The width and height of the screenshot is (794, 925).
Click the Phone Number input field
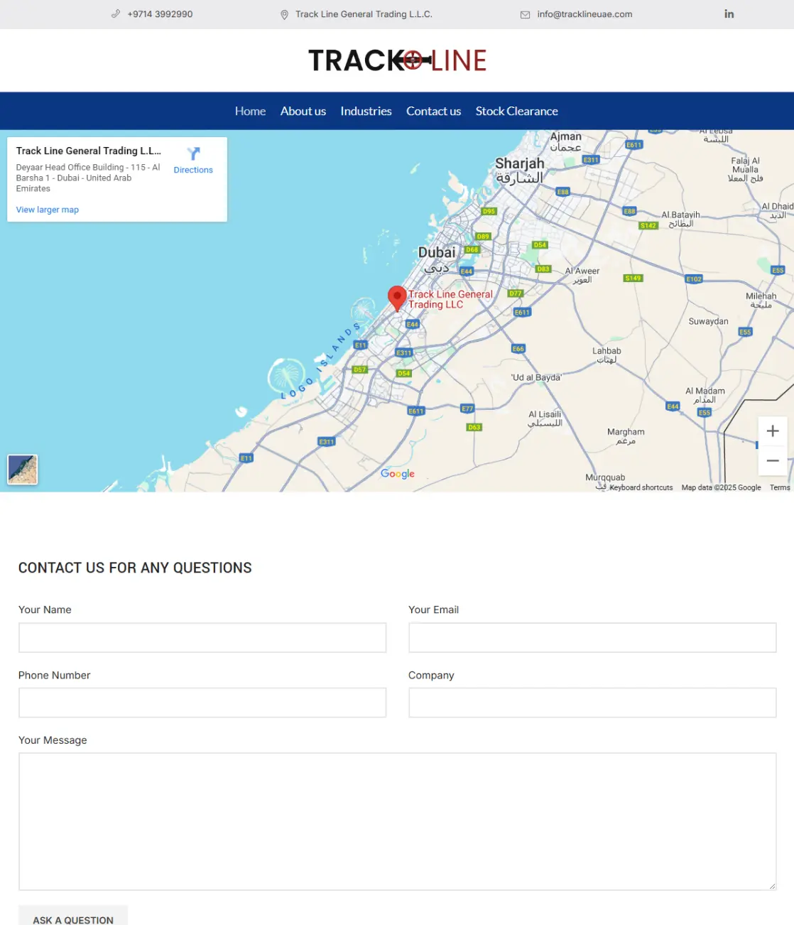(x=202, y=703)
